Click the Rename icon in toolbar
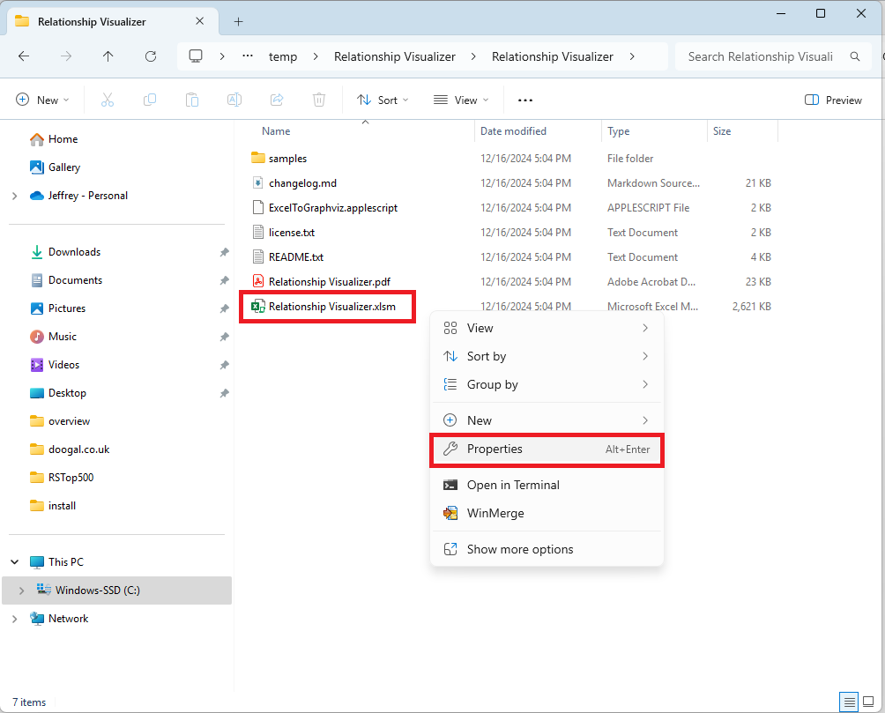 pyautogui.click(x=234, y=100)
